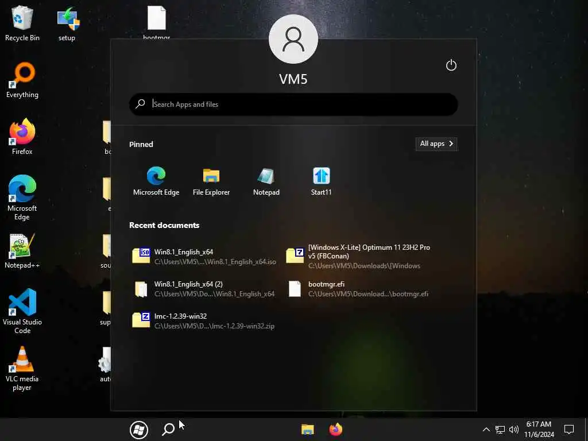Select Everything shortcut on desktop
The width and height of the screenshot is (588, 441).
click(x=22, y=80)
